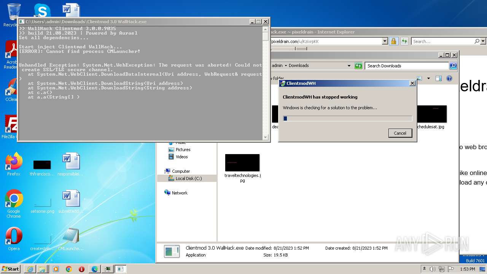
Task: Open Opera from the taskbar
Action: pos(81,269)
